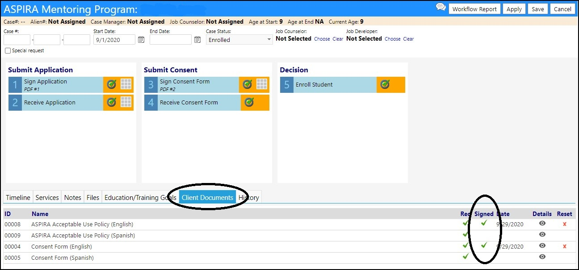
Task: Click the Apply button
Action: 514,9
